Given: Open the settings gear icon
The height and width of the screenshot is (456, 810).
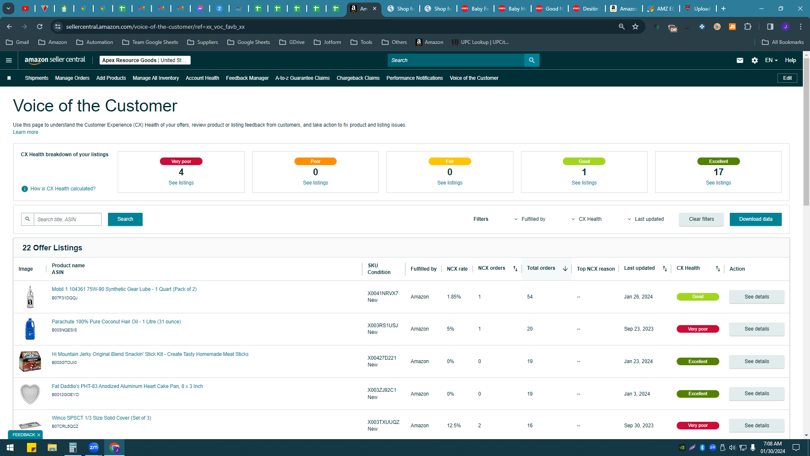Looking at the screenshot, I should coord(754,60).
